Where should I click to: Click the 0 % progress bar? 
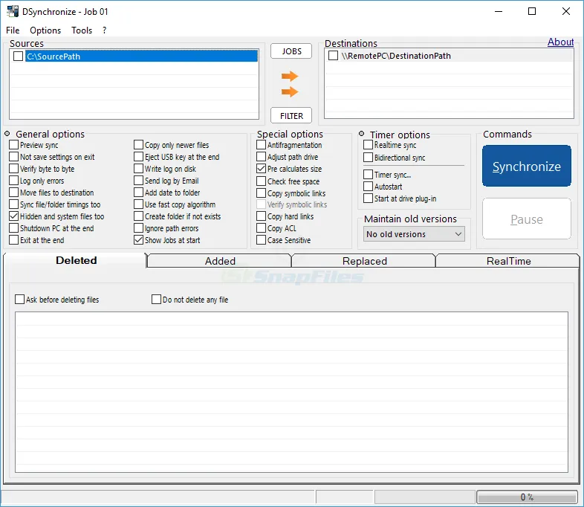tap(527, 497)
